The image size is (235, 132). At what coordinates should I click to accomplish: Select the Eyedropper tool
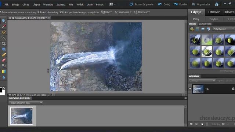[x=4, y=26]
